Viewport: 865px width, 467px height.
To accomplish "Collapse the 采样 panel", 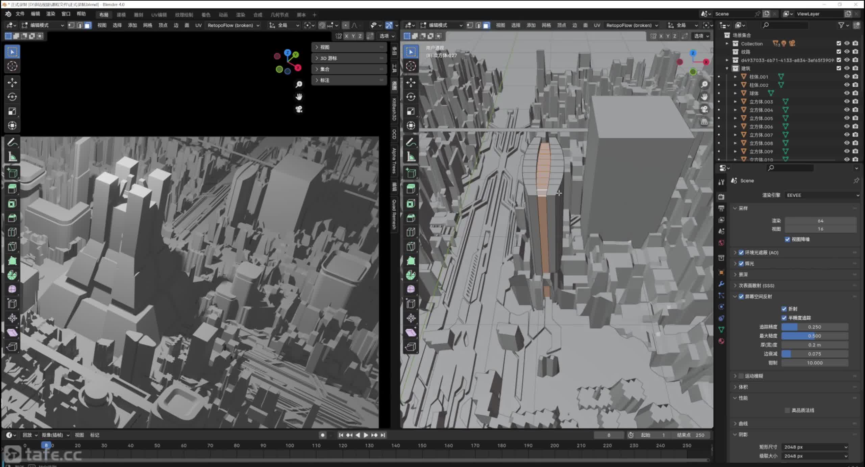I will pos(794,208).
